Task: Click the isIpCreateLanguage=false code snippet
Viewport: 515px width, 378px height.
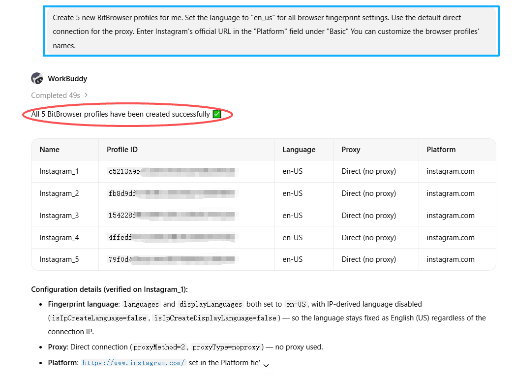Action: coord(99,318)
